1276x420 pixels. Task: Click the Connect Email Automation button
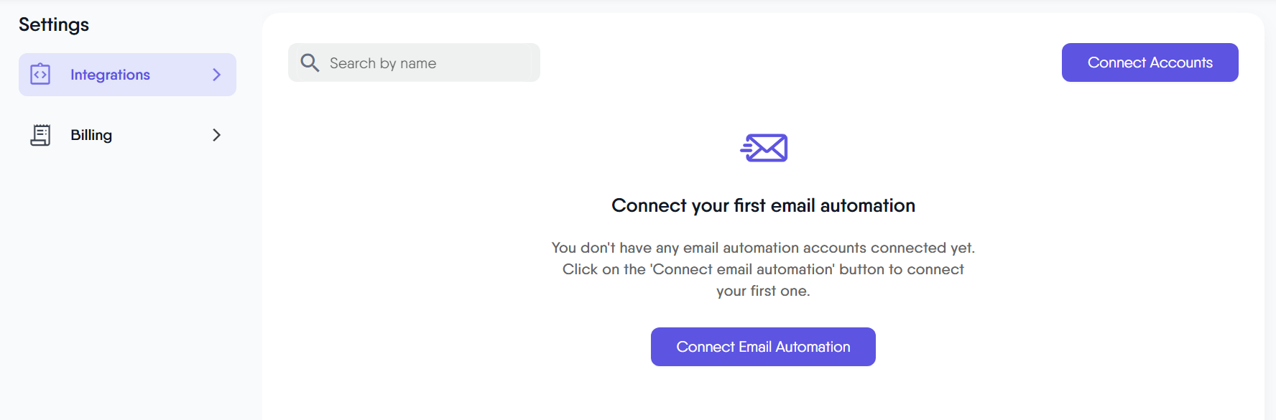click(x=763, y=347)
